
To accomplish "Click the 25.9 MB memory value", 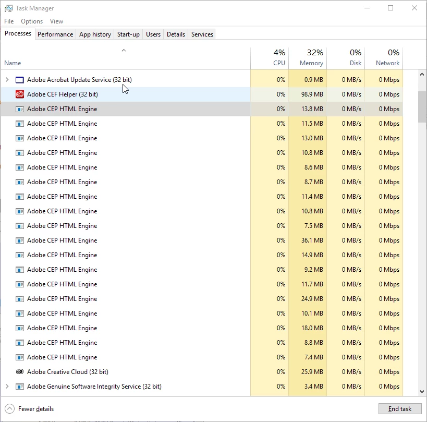I will pos(312,371).
